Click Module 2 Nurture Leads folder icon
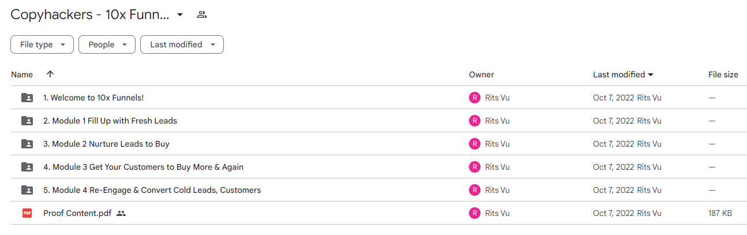This screenshot has height=235, width=747. pos(27,144)
